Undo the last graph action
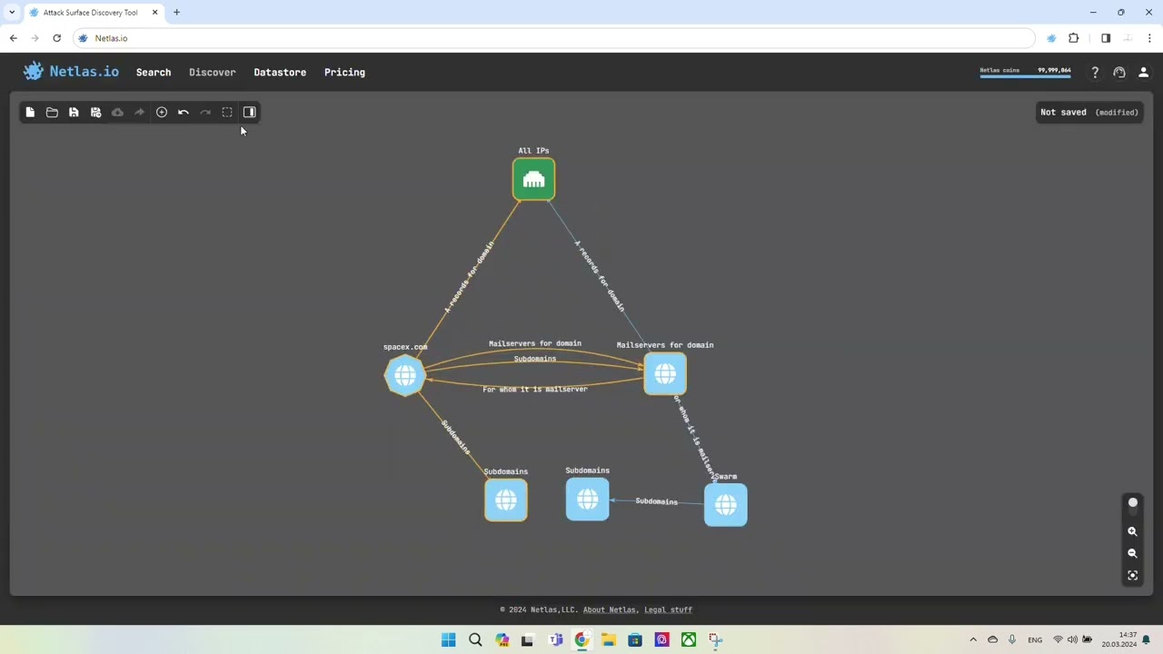Screen dimensions: 1163x654 (184, 113)
